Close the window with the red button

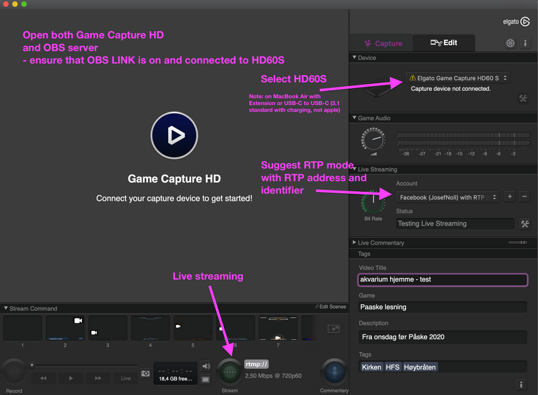5,4
